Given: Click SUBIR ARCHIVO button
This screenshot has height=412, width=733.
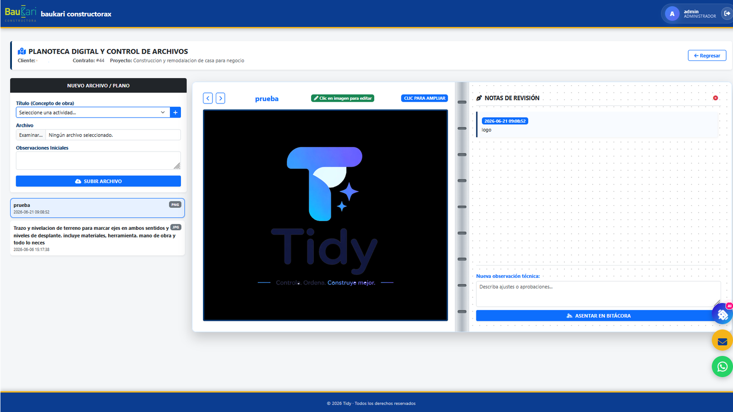Looking at the screenshot, I should tap(98, 181).
